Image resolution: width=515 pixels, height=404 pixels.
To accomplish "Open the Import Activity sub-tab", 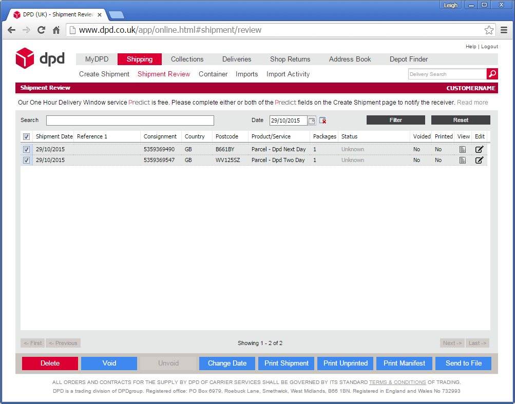I will pos(288,74).
